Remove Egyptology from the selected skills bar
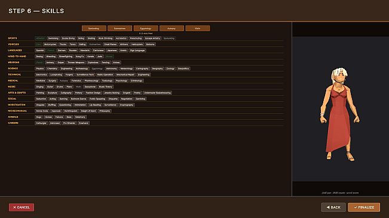Screen dimensions: 389x218 [146, 29]
